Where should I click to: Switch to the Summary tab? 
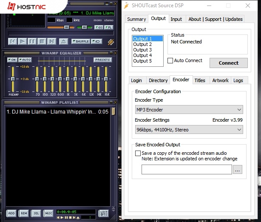tap(136, 19)
